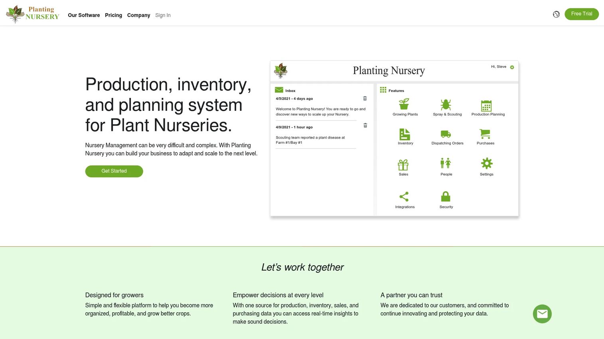This screenshot has width=604, height=339.
Task: Click the People icon
Action: 446,163
